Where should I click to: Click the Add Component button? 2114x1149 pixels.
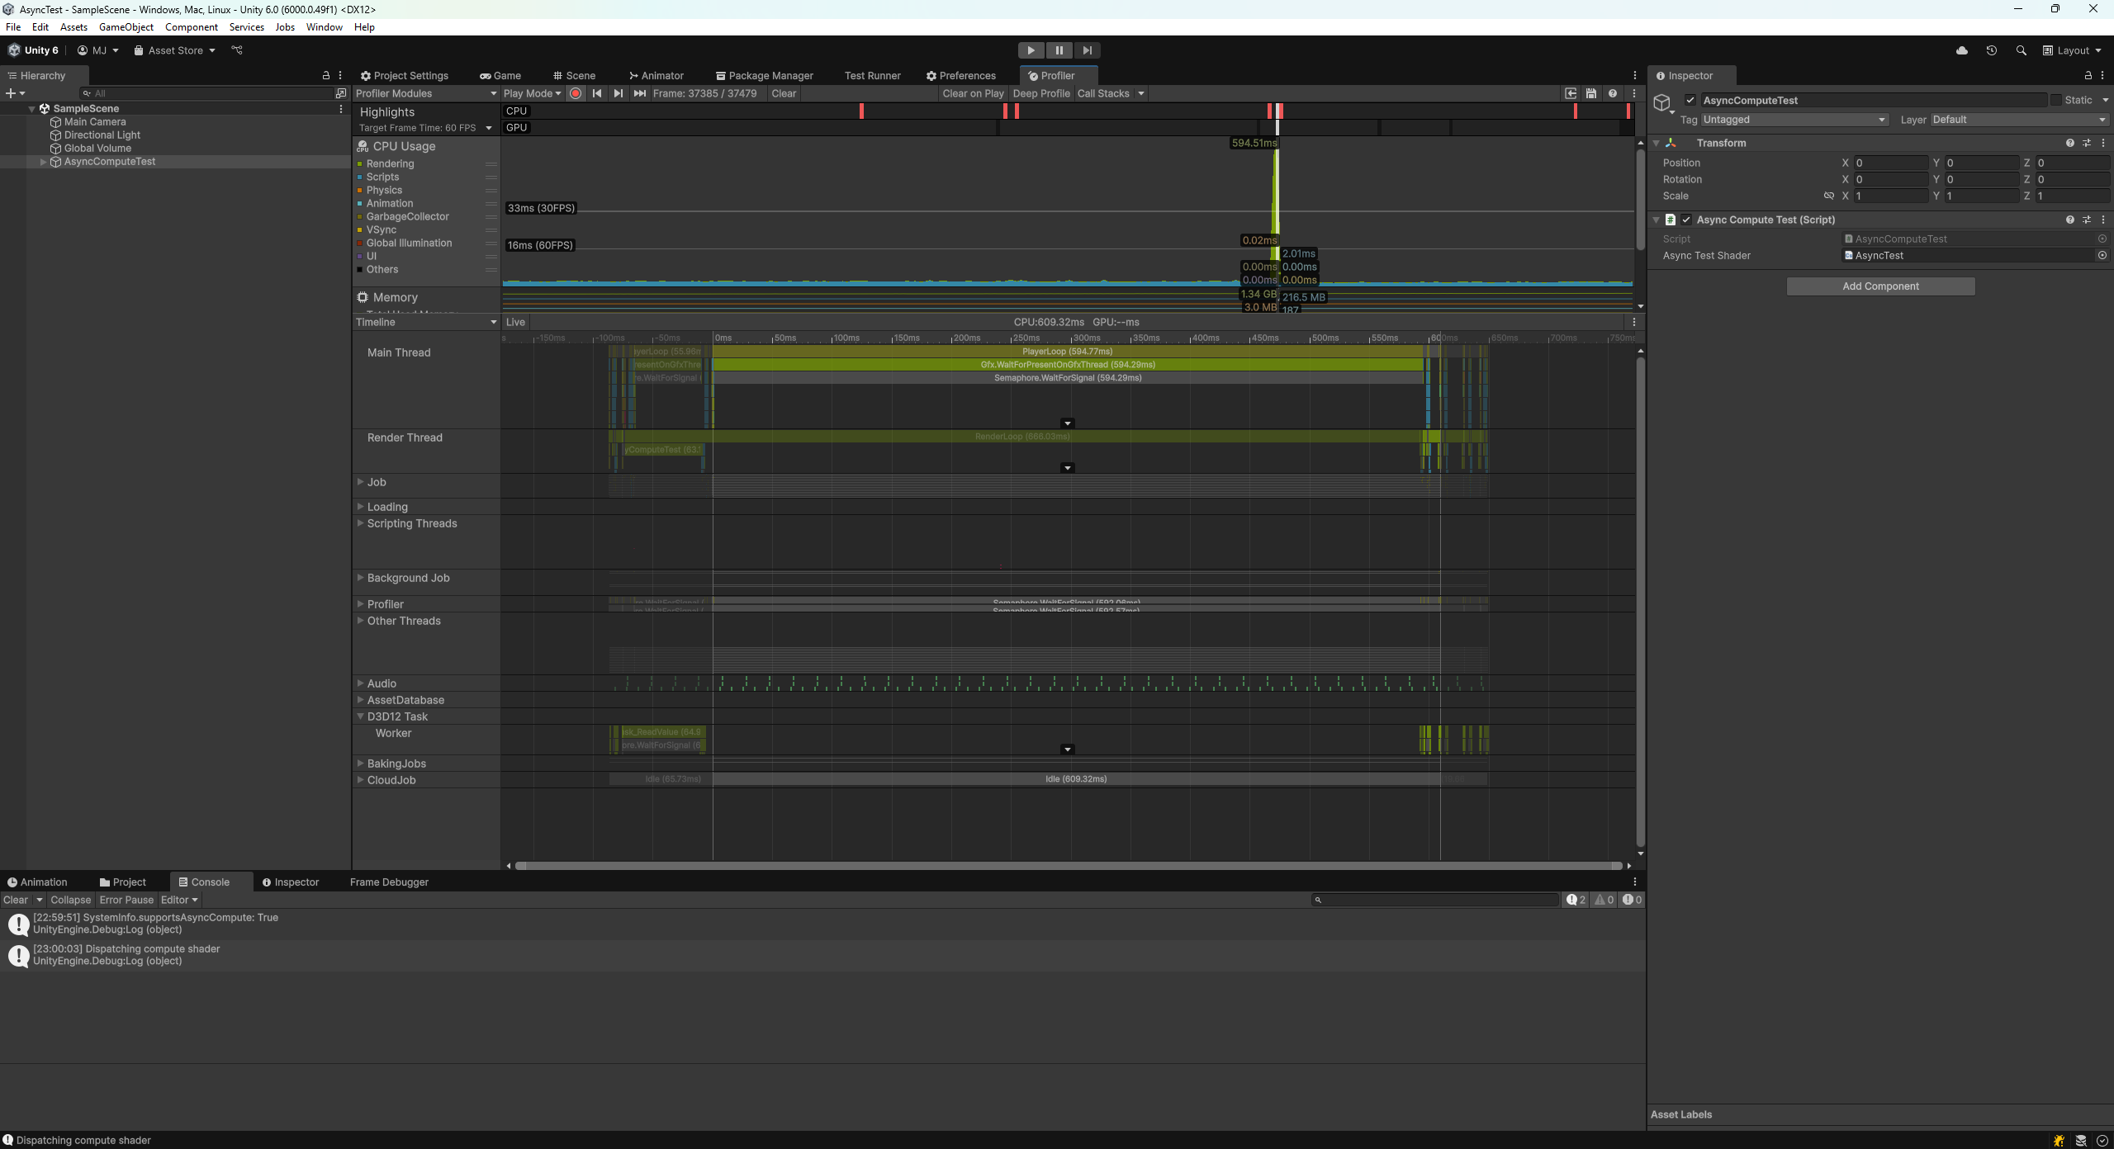[x=1880, y=286]
